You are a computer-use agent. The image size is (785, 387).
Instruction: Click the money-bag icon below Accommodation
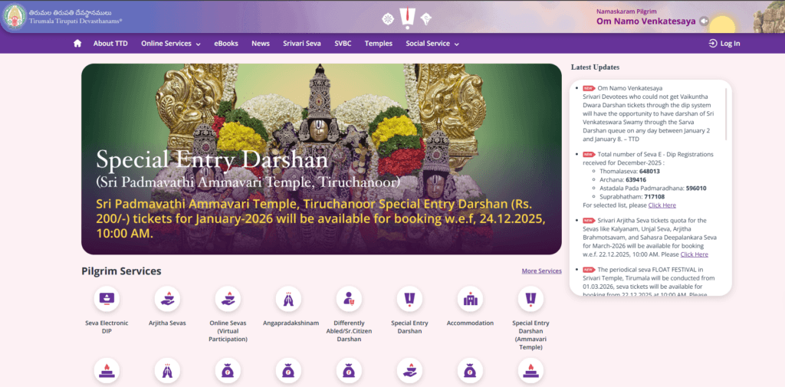(x=470, y=371)
